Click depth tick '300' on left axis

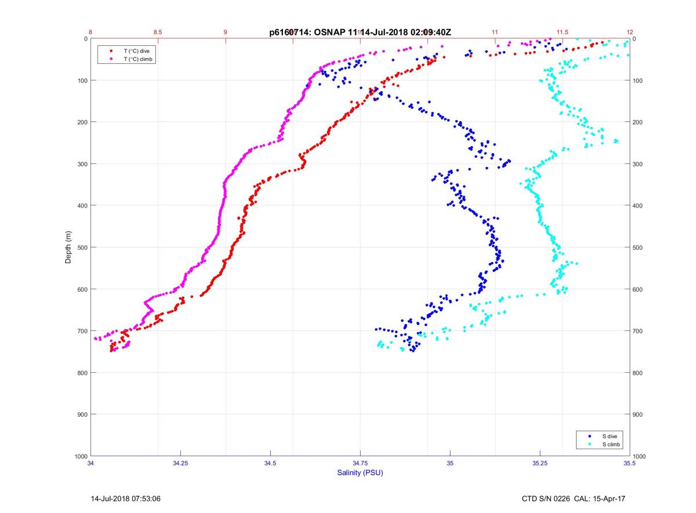(82, 163)
